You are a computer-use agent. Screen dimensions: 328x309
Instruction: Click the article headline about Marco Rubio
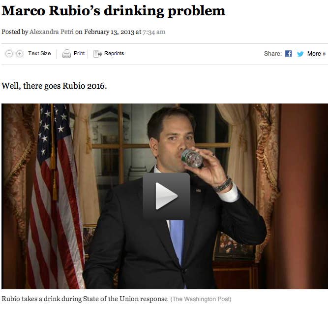(x=114, y=11)
